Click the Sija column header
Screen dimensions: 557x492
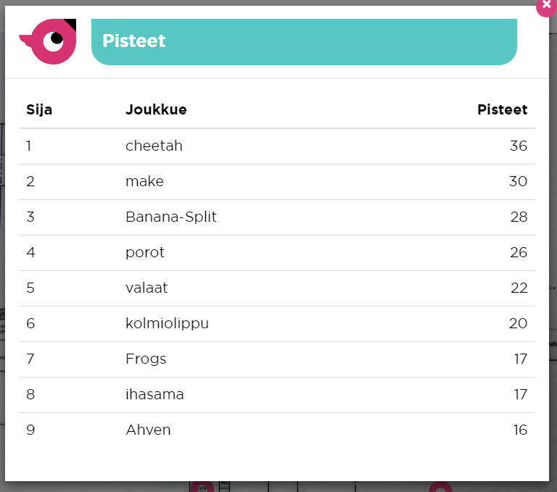(x=39, y=110)
